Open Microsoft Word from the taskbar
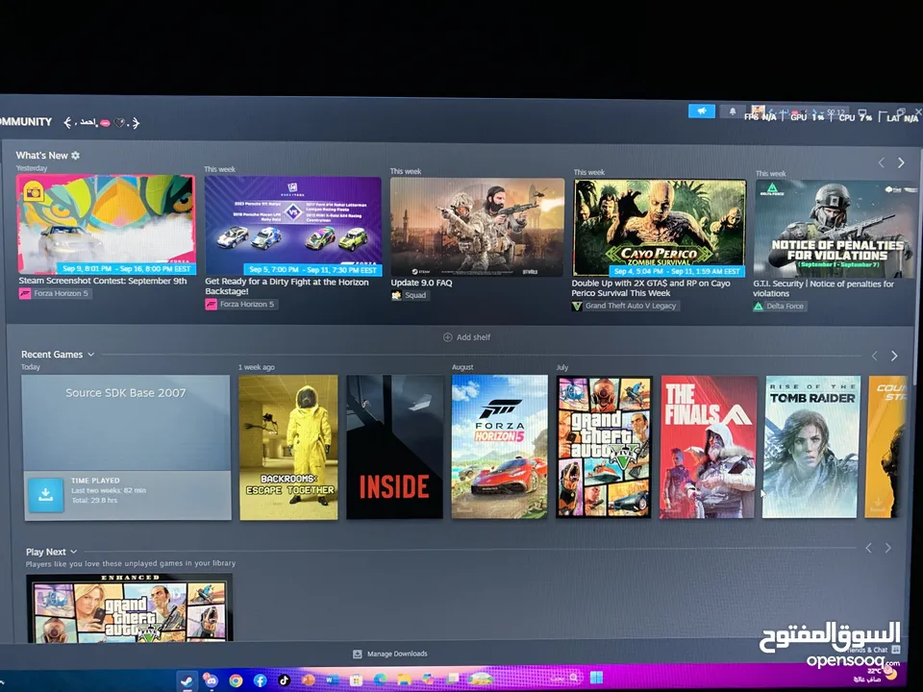This screenshot has width=923, height=692. click(333, 680)
